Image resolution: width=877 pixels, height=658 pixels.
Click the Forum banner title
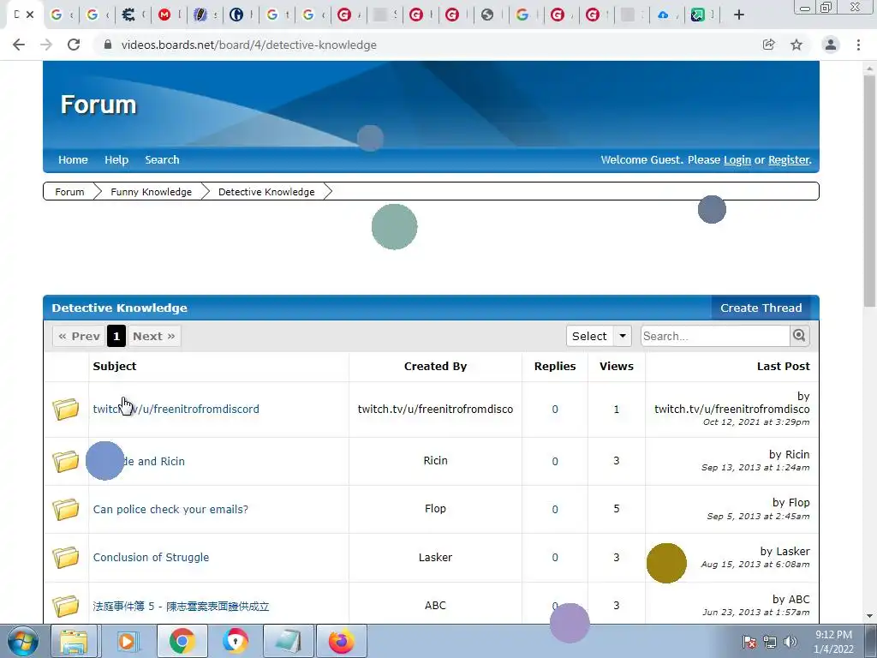coord(98,105)
